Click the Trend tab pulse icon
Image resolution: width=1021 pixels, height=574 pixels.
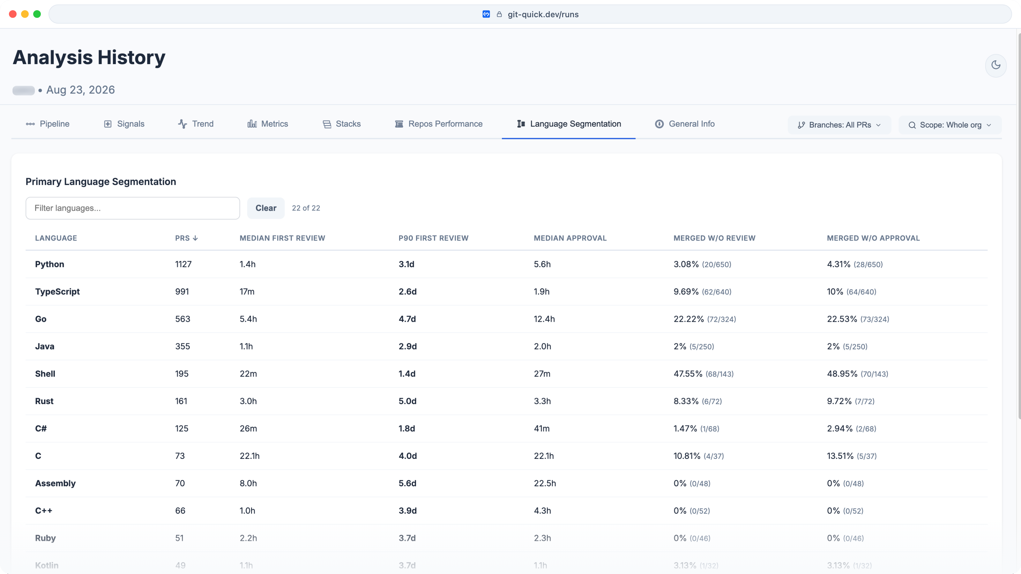pos(182,124)
